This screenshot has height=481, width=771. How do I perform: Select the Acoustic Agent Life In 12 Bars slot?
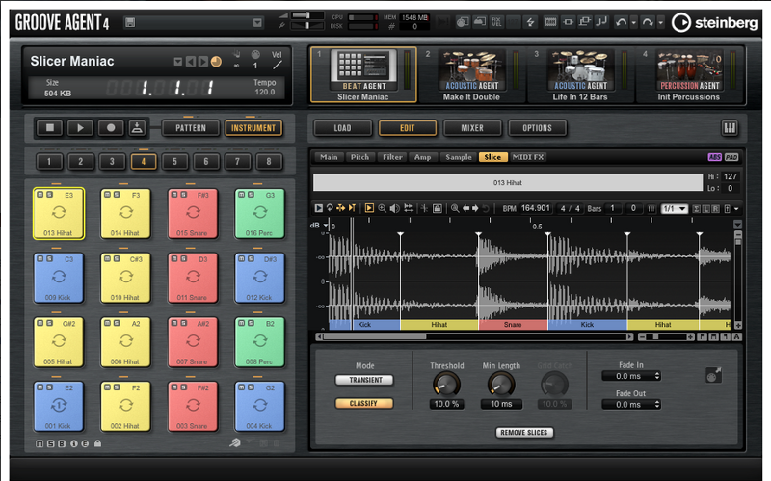[580, 75]
